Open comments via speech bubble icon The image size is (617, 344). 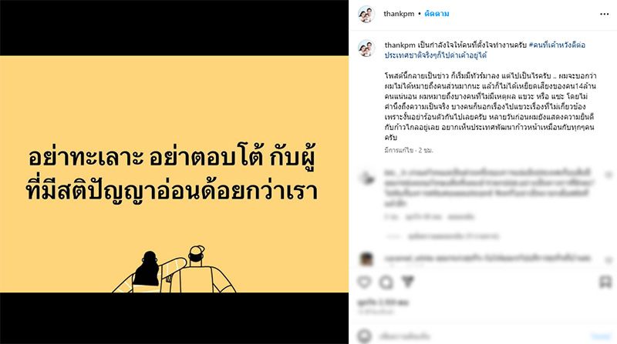pyautogui.click(x=386, y=282)
